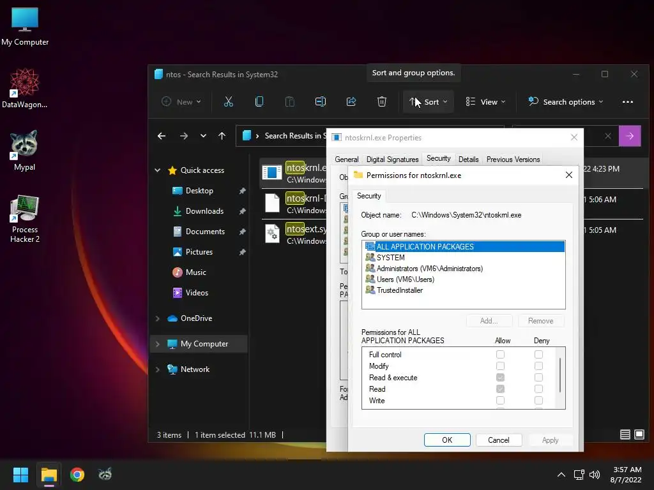Screen dimensions: 654x490
Task: Show hidden tray icons chevron
Action: point(561,475)
